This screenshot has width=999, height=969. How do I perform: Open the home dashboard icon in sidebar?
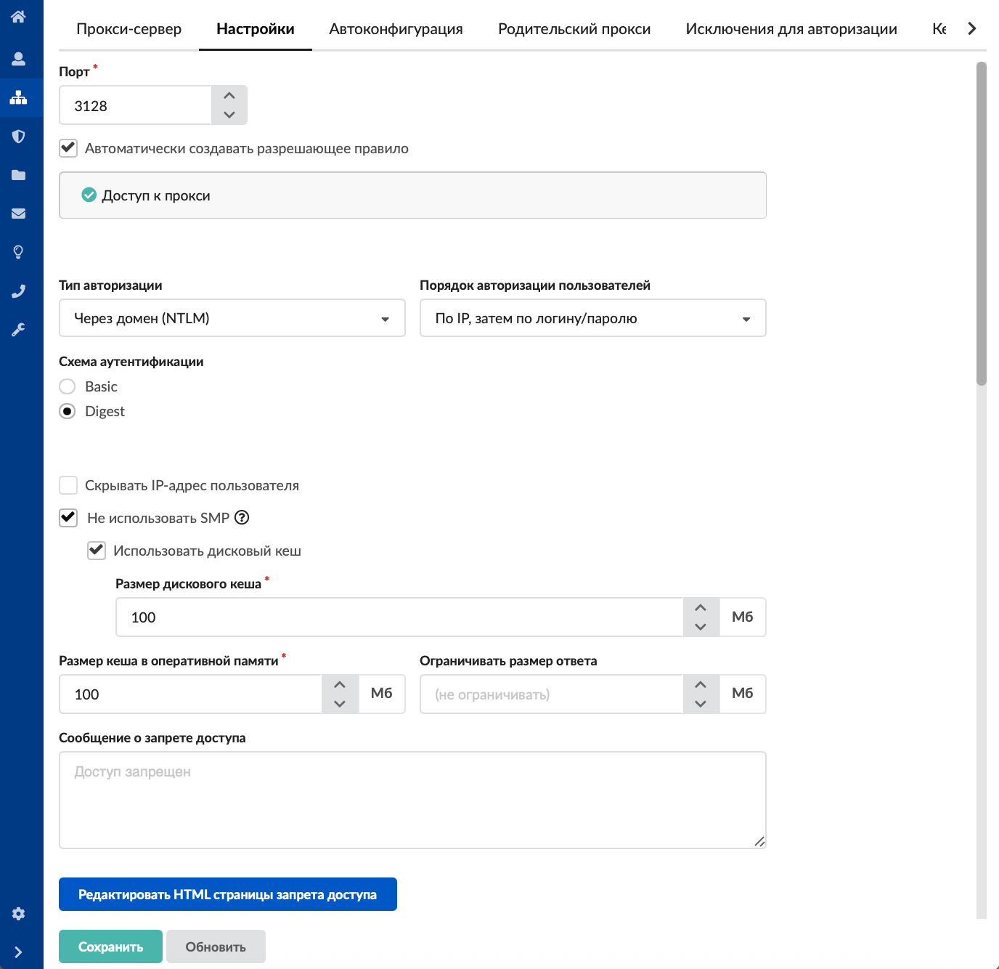pyautogui.click(x=19, y=17)
